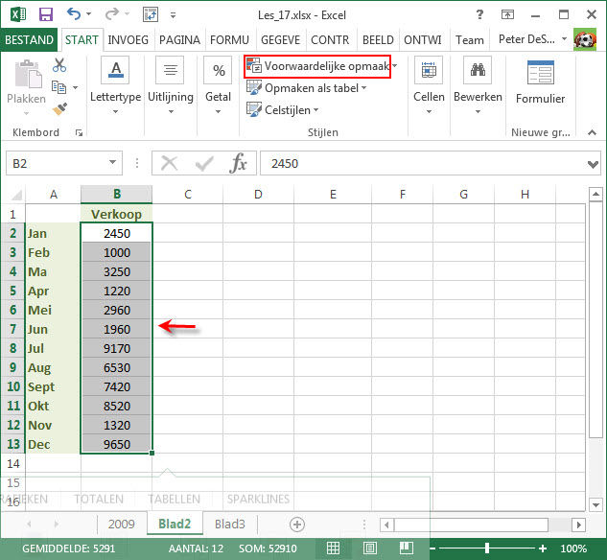Click the Select All corner triangle

click(16, 195)
